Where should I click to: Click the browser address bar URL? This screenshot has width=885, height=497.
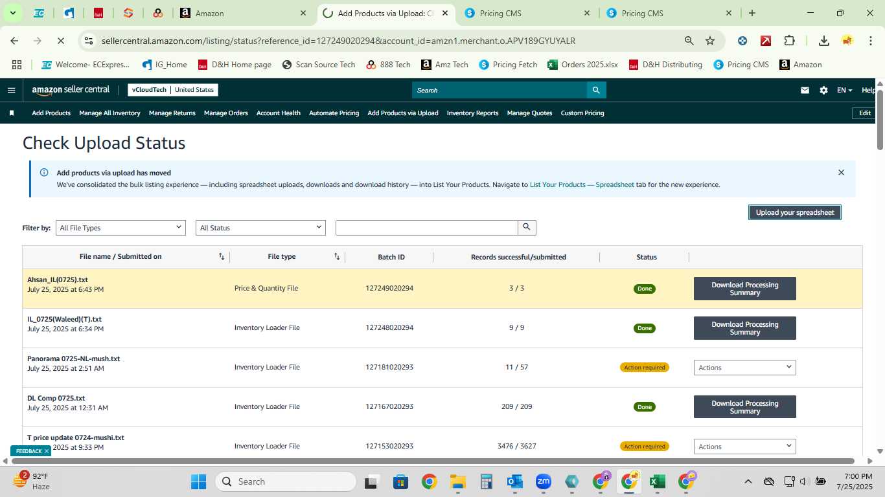338,41
